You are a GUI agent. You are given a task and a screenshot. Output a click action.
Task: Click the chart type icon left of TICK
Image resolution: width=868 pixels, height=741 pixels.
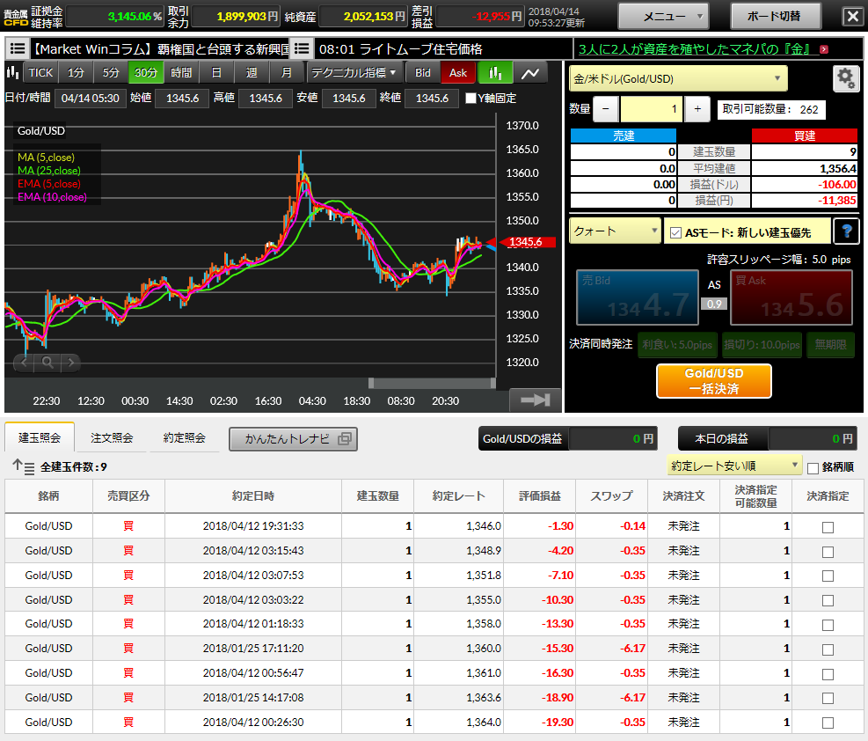(12, 72)
